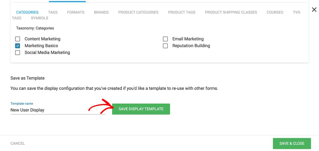
Task: Switch to the Courses tab
Action: (x=275, y=12)
